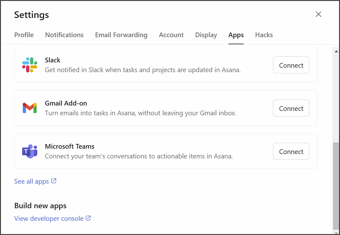Screen dimensions: 340x235
Task: Click the Gmail Add-on logo icon
Action: tap(30, 108)
